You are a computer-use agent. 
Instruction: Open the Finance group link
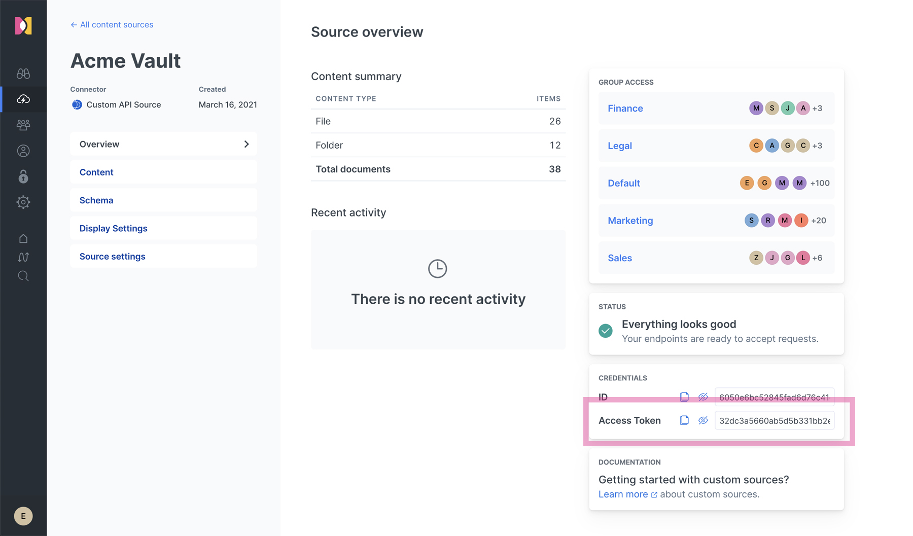[x=625, y=109]
